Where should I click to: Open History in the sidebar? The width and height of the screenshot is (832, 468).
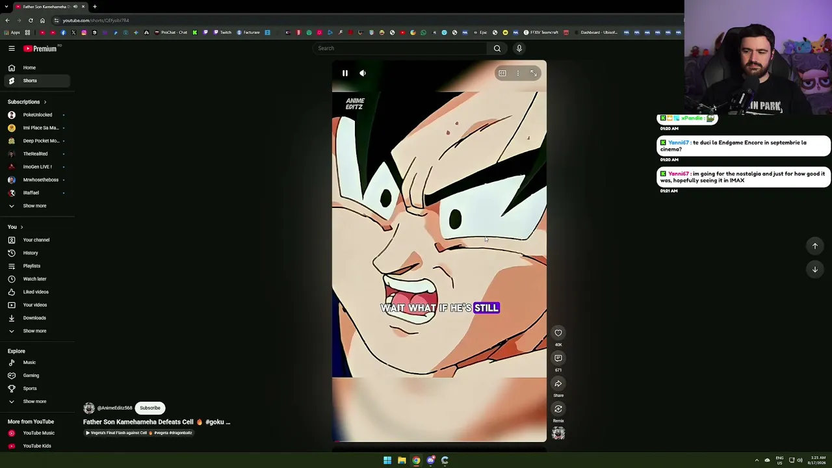click(36, 253)
